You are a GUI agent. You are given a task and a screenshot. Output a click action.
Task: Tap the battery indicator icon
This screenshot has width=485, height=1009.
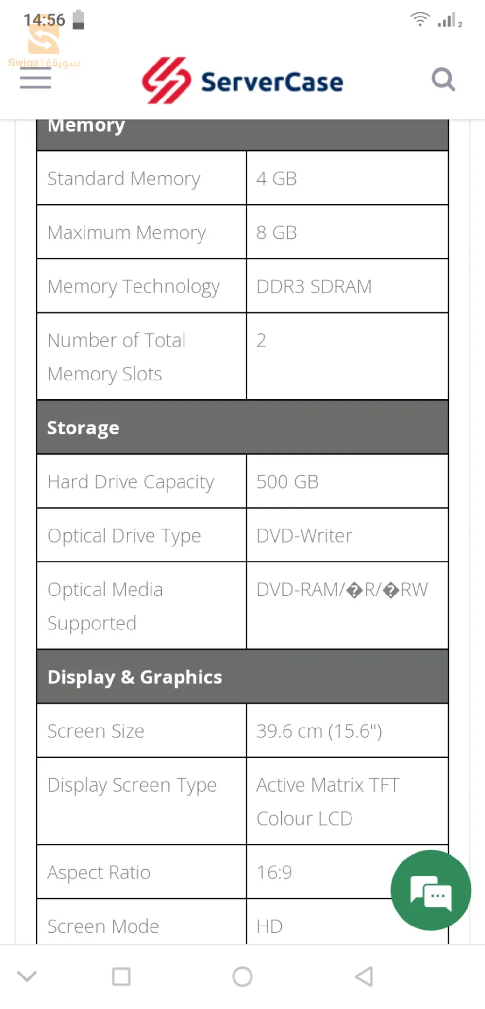coord(78,18)
